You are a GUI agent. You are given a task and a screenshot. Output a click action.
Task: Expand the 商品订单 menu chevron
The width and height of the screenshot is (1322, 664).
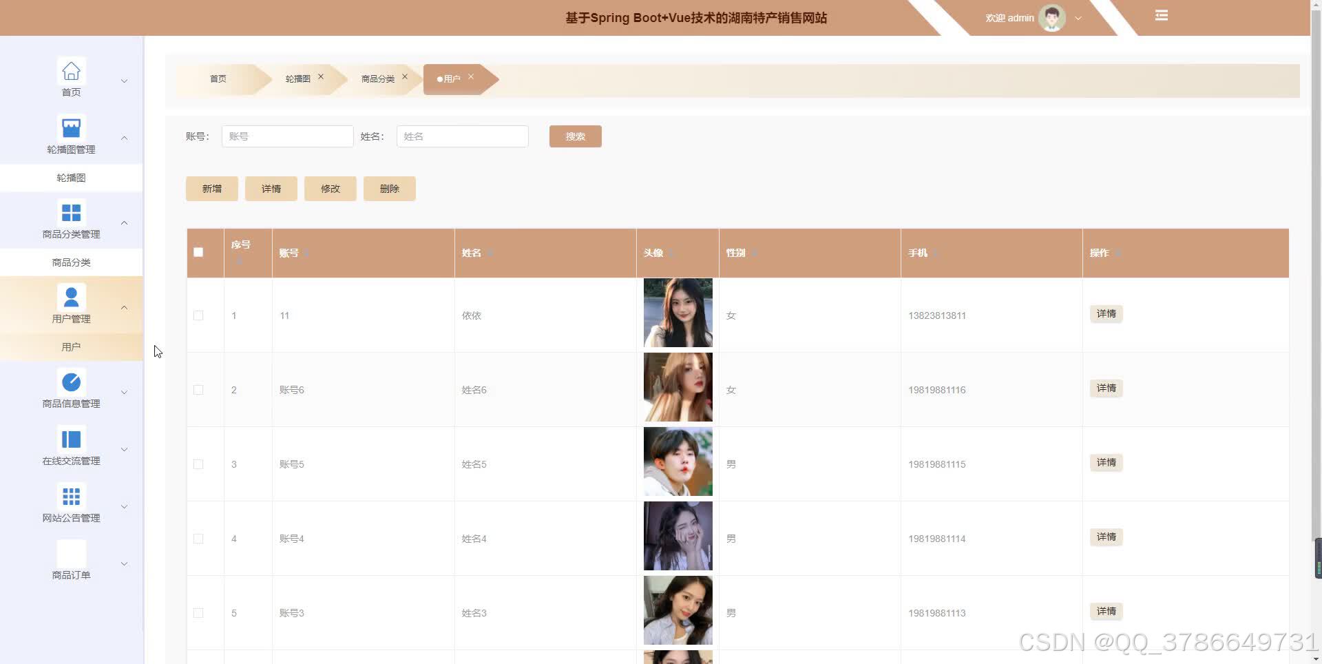pos(124,564)
